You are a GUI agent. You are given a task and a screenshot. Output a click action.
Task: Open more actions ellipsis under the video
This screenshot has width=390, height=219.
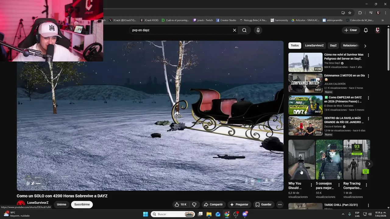[x=280, y=204]
